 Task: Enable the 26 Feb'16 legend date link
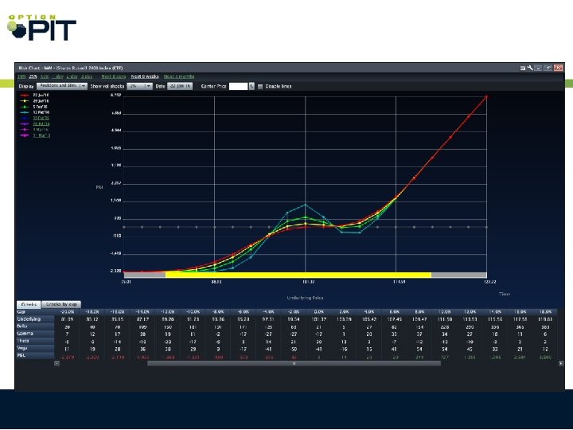41,124
